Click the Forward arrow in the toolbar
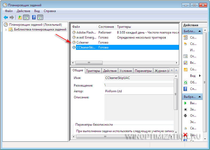Image resolution: width=210 pixels, height=150 pixels. pyautogui.click(x=12, y=17)
